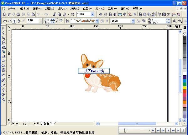Viewport: 188px width, 135px height.
Task: Open the 版面 menu
Action: (x=50, y=8)
